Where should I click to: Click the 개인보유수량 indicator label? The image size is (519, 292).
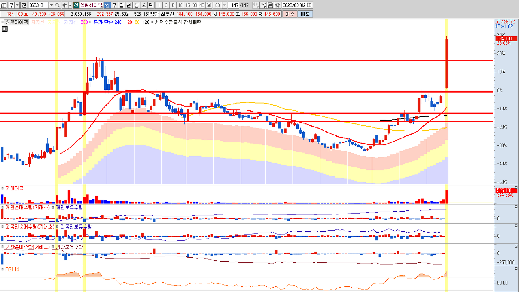[69, 207]
